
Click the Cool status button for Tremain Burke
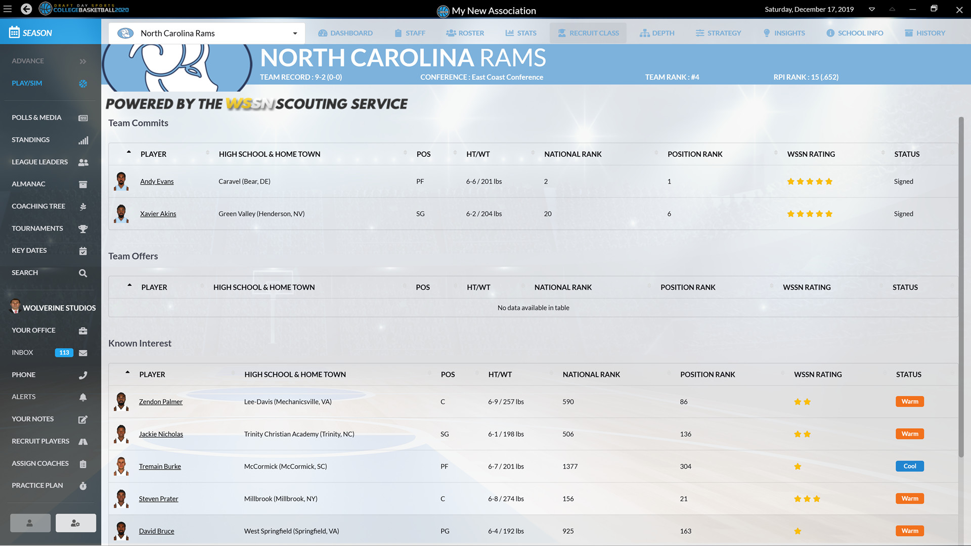(x=909, y=466)
